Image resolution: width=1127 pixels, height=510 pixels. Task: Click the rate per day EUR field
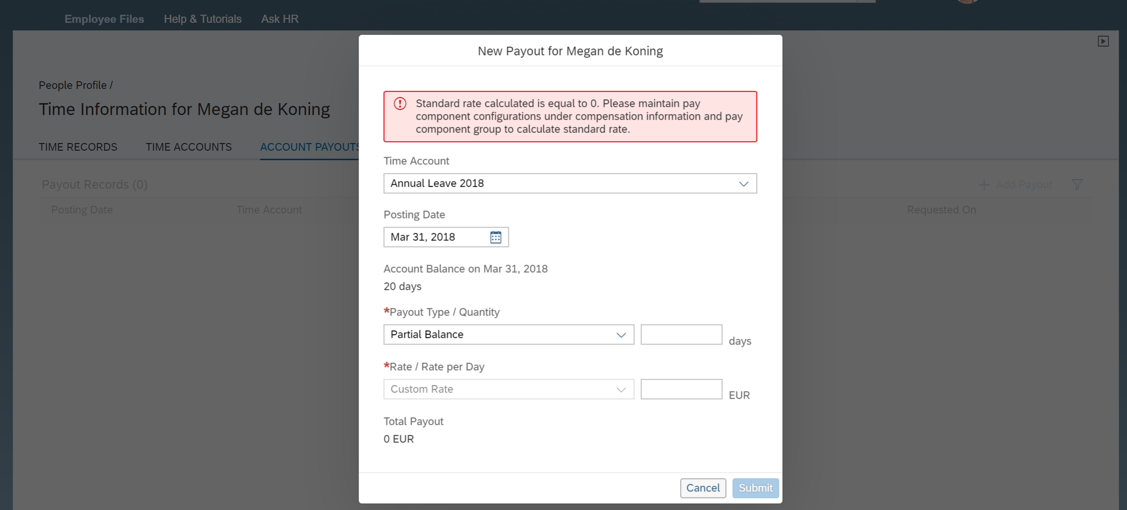(681, 389)
